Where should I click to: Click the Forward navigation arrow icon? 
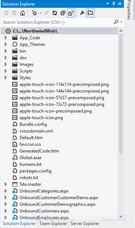tap(14, 13)
